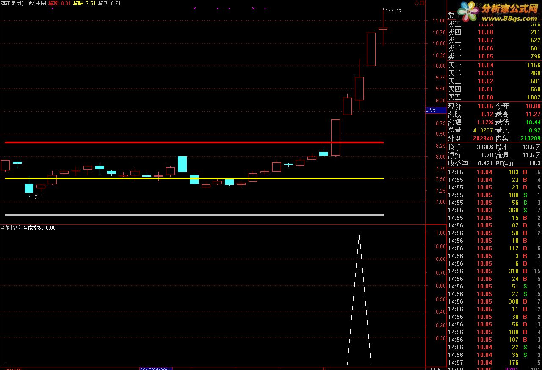
Task: Select the 买一 10.84 bid row
Action: coord(494,65)
